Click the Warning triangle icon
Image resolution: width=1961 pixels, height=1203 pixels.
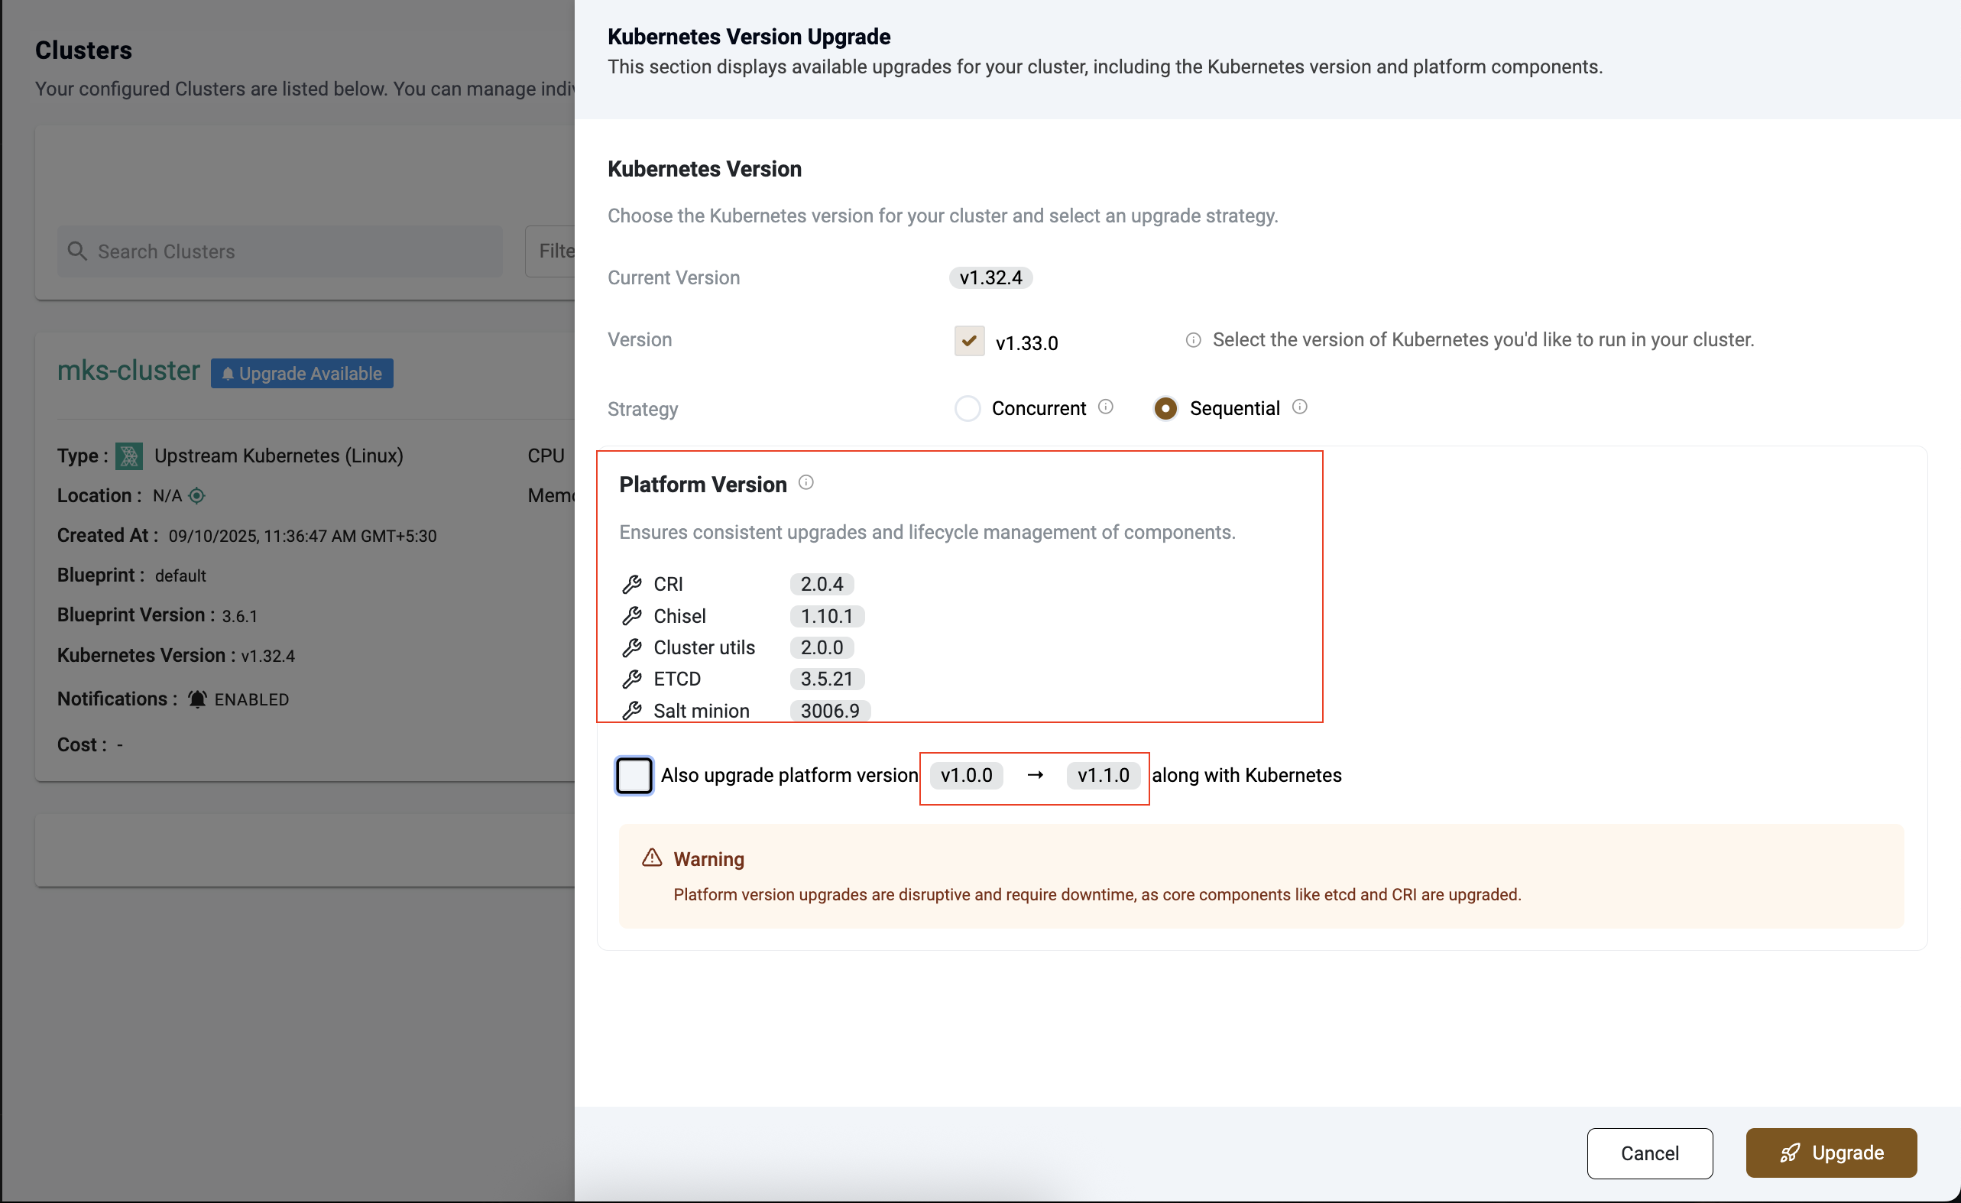[652, 858]
